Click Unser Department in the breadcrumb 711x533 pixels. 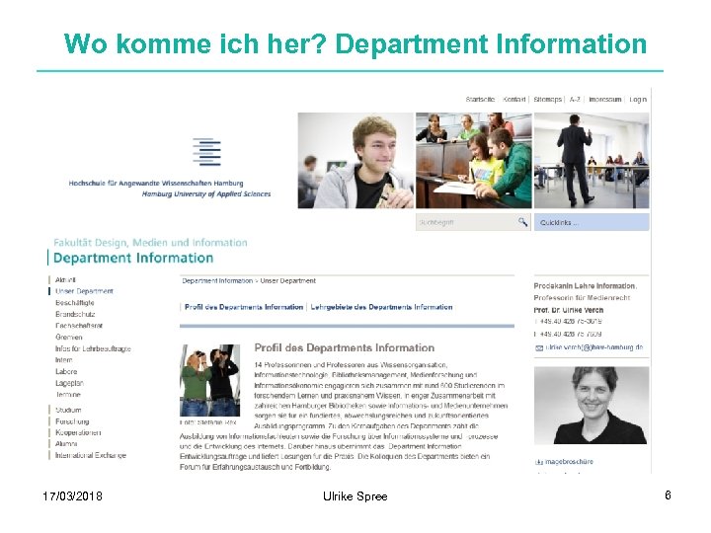(288, 281)
